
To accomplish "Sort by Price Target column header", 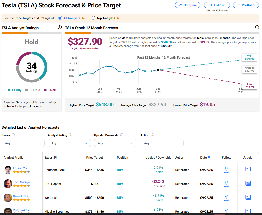I will (94, 158).
